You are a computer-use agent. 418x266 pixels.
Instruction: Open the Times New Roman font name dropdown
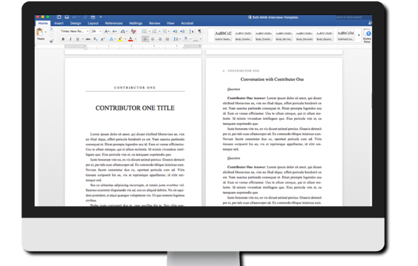tap(88, 31)
